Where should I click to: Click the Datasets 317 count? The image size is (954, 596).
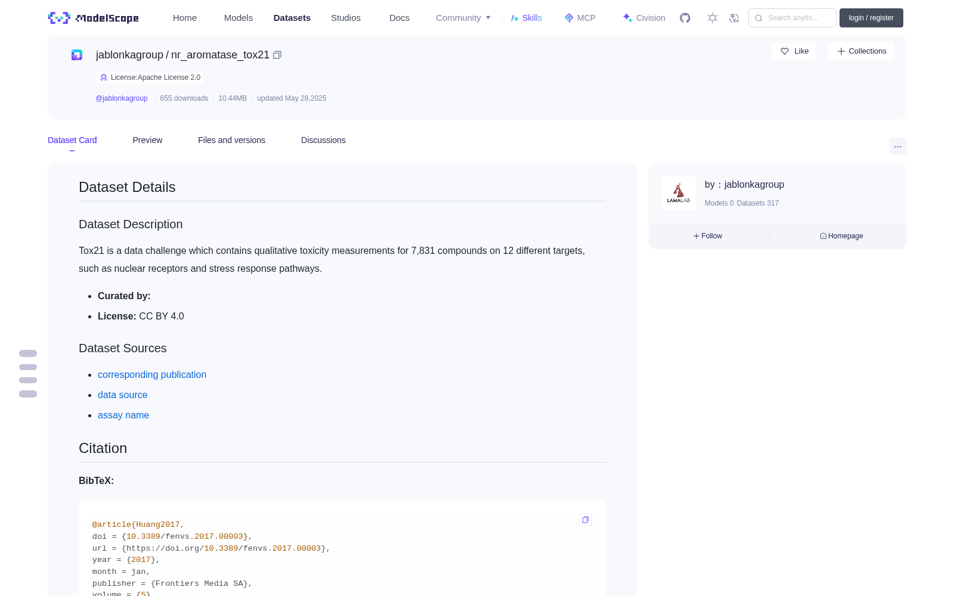758,203
